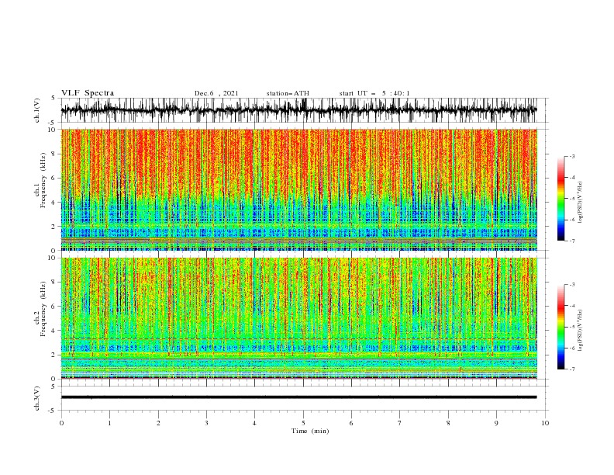Image resolution: width=614 pixels, height=475 pixels.
Task: Click time axis tick label "7"
Action: [x=400, y=423]
